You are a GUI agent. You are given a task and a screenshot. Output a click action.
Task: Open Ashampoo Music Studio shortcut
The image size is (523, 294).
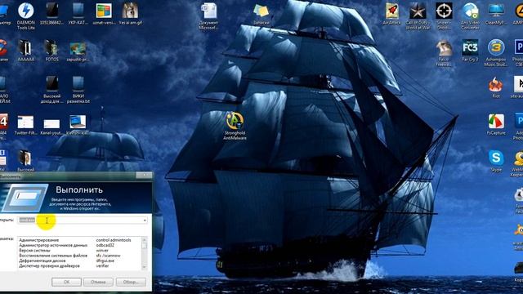tap(496, 52)
